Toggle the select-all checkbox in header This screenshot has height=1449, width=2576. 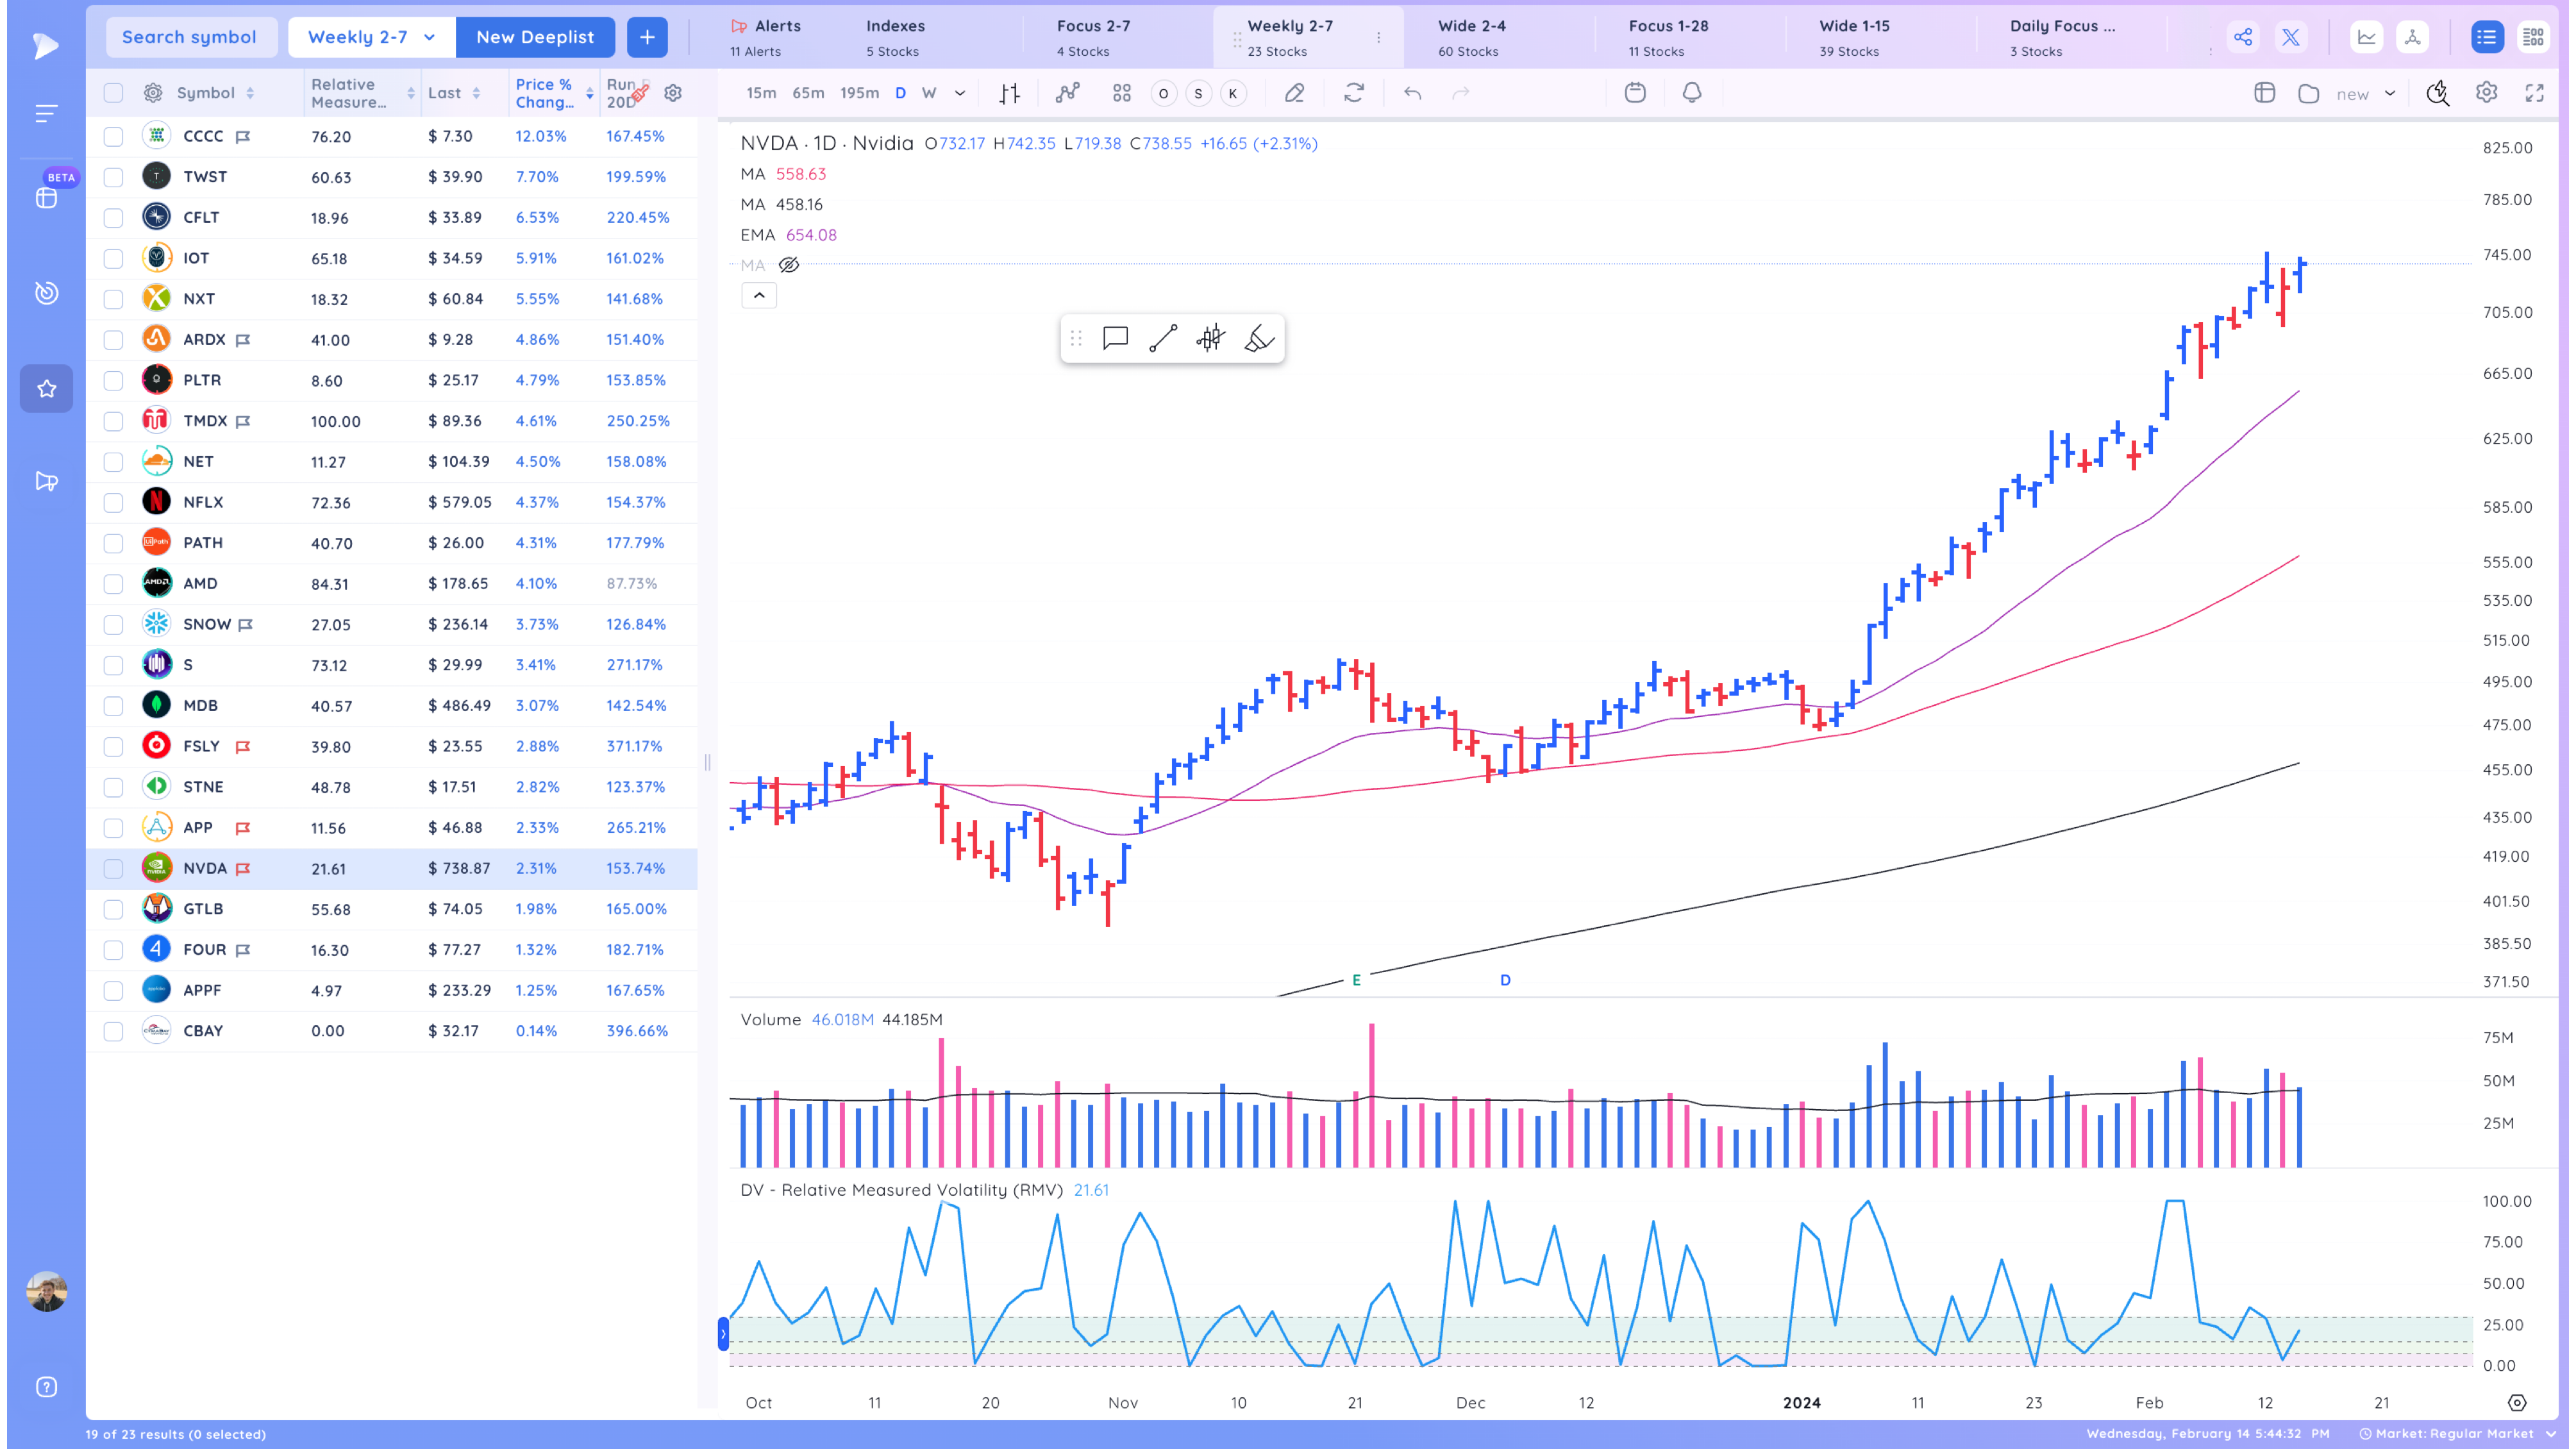coord(113,93)
